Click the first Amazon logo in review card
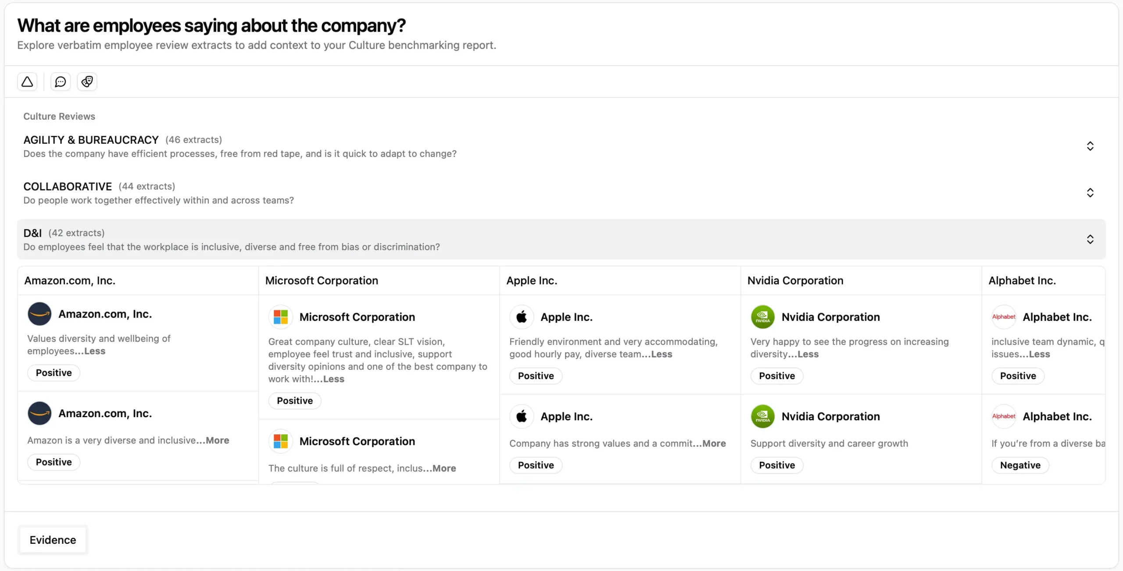 (x=39, y=314)
